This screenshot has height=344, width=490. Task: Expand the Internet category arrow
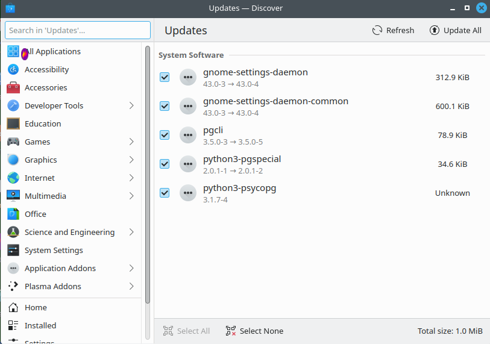[x=131, y=178]
